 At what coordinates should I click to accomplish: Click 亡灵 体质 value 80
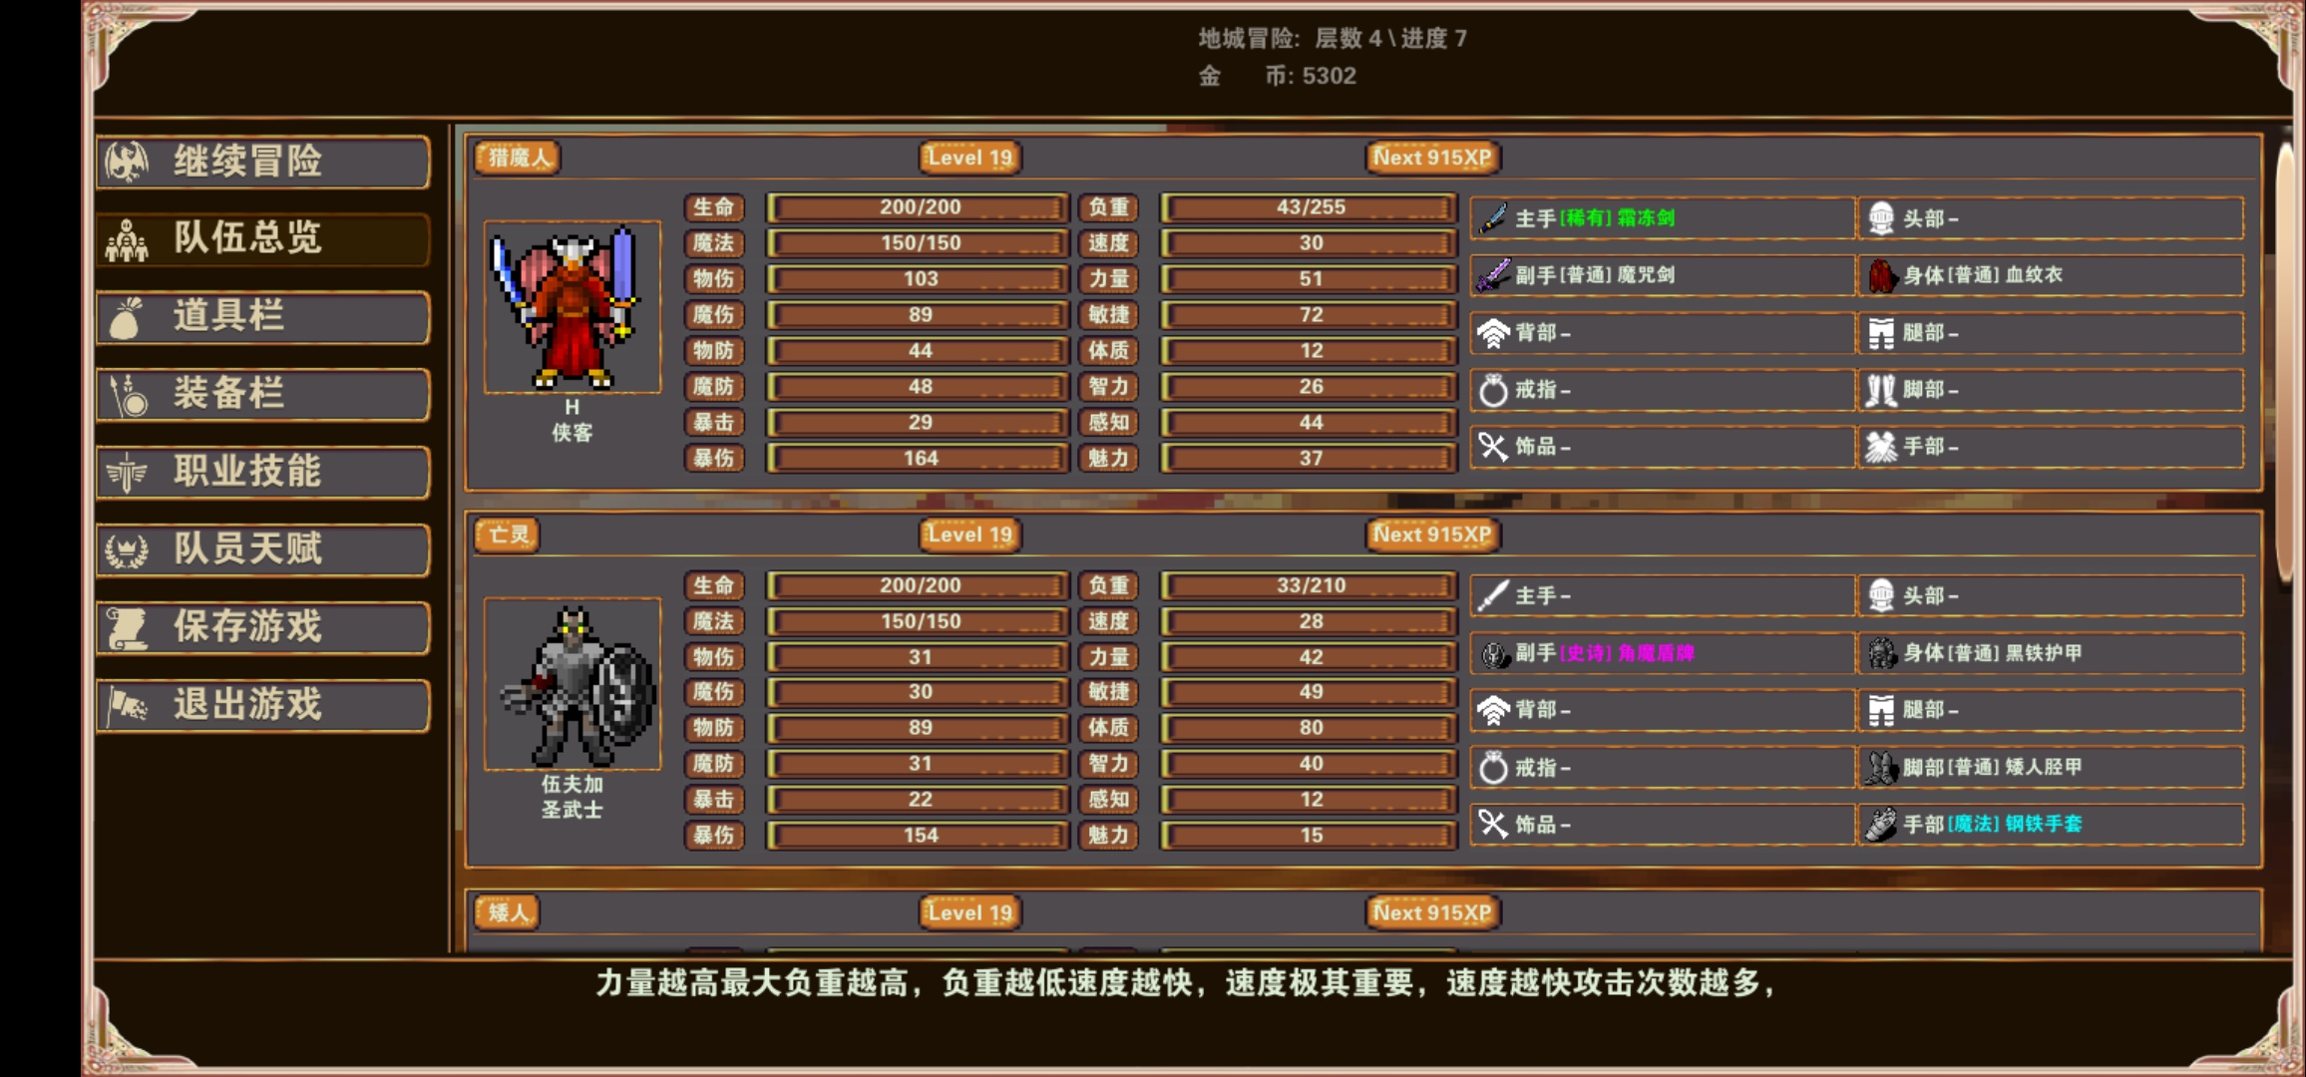coord(1309,728)
